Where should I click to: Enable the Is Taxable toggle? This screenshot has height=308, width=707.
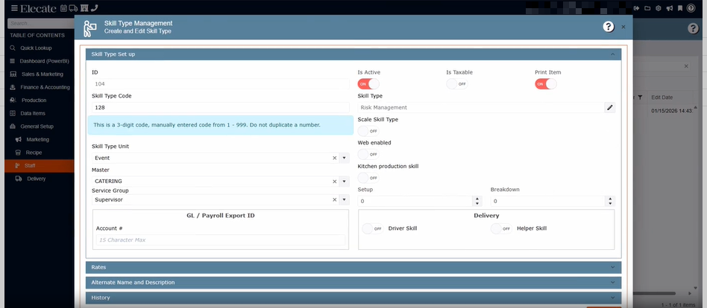[456, 84]
